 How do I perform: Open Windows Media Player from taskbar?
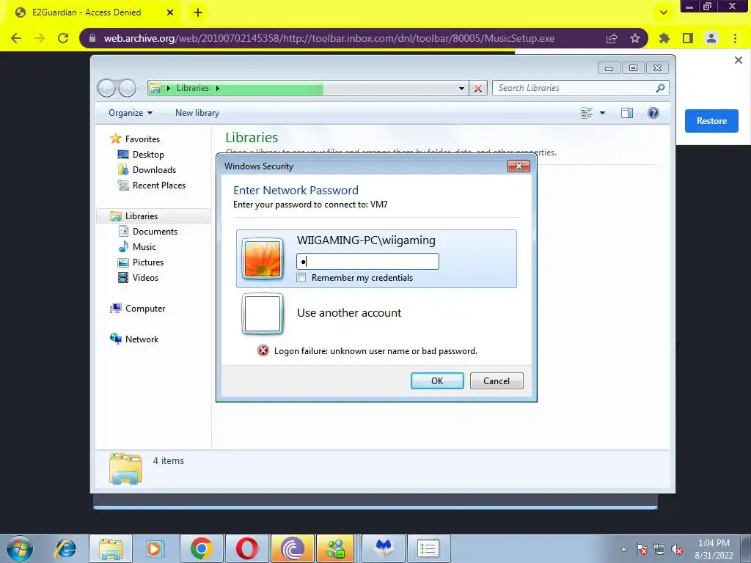pos(155,548)
